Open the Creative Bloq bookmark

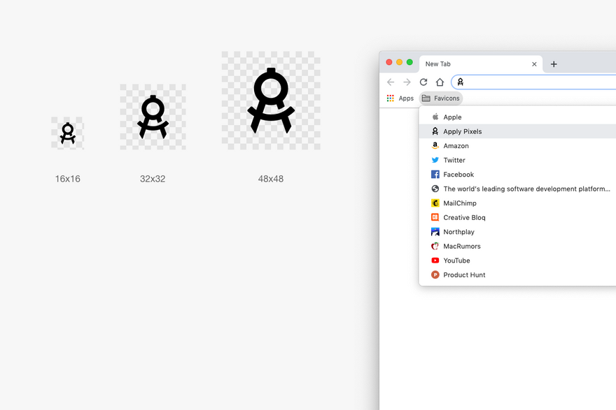(517, 217)
